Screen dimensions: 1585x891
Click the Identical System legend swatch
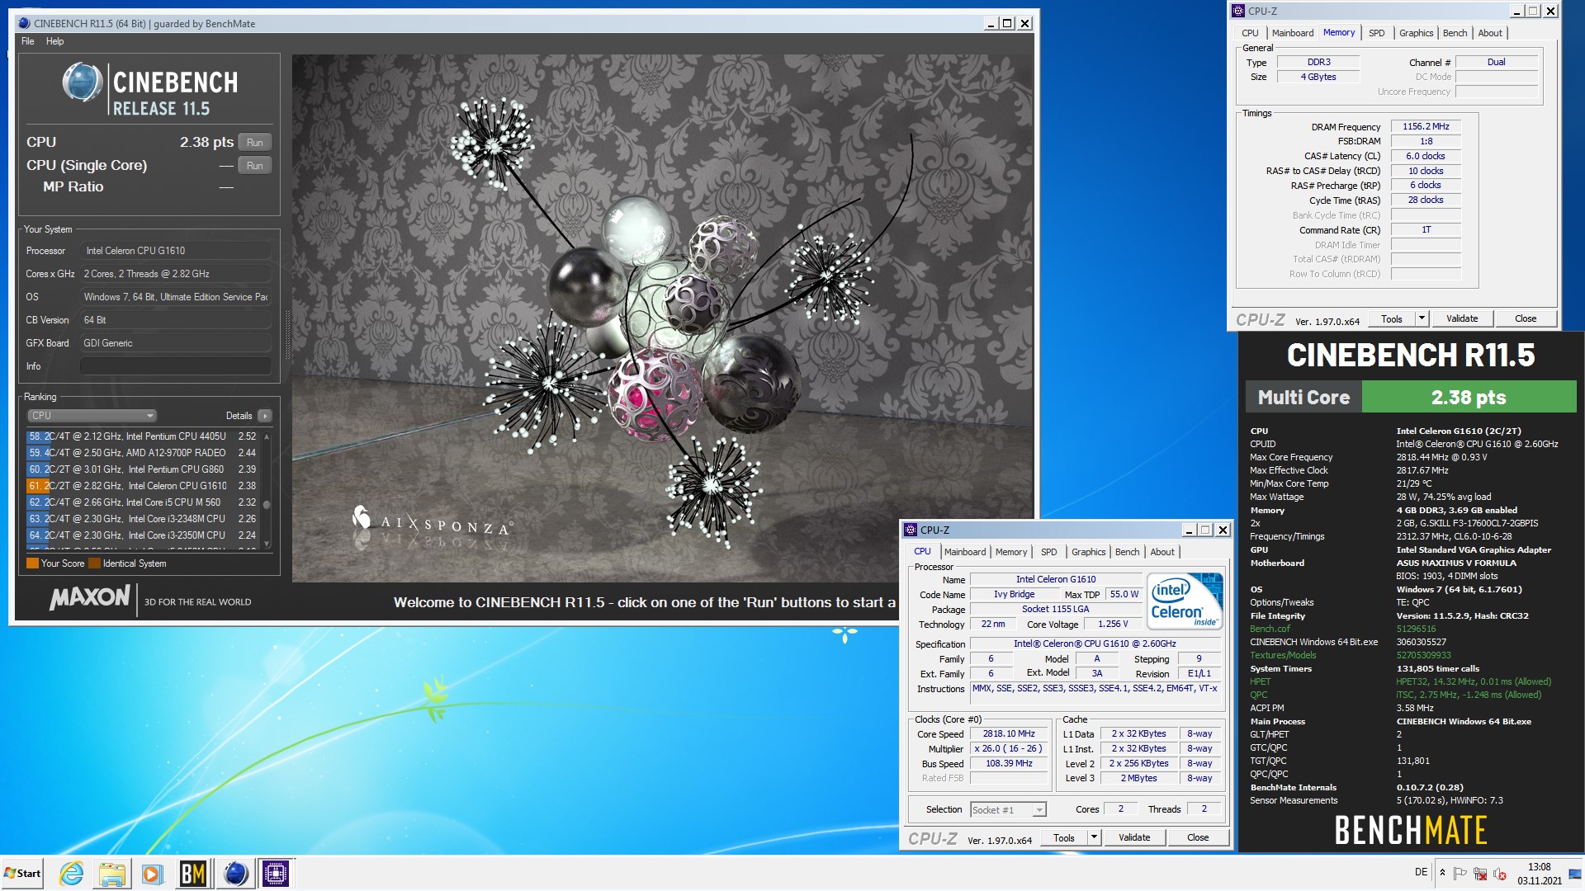pos(94,563)
